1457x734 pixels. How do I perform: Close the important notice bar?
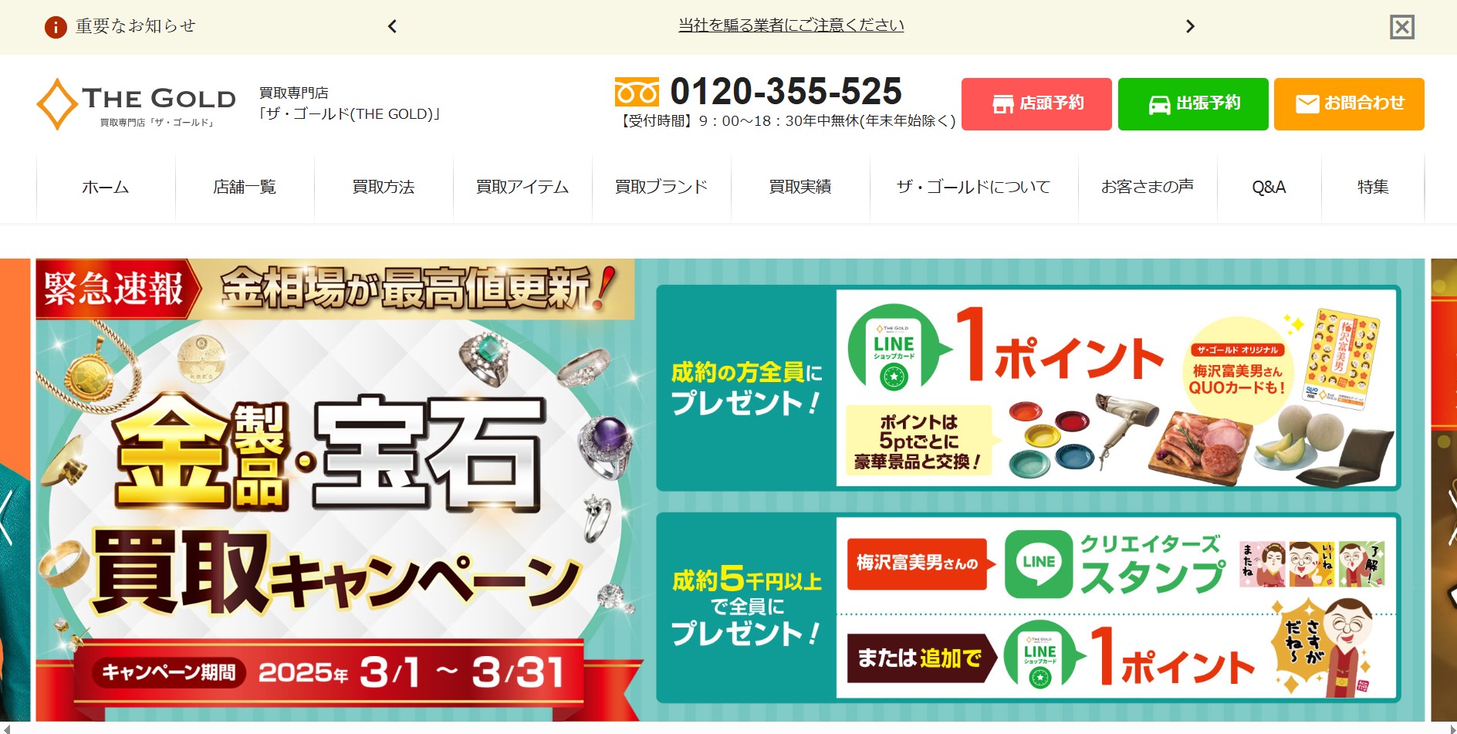coord(1402,27)
